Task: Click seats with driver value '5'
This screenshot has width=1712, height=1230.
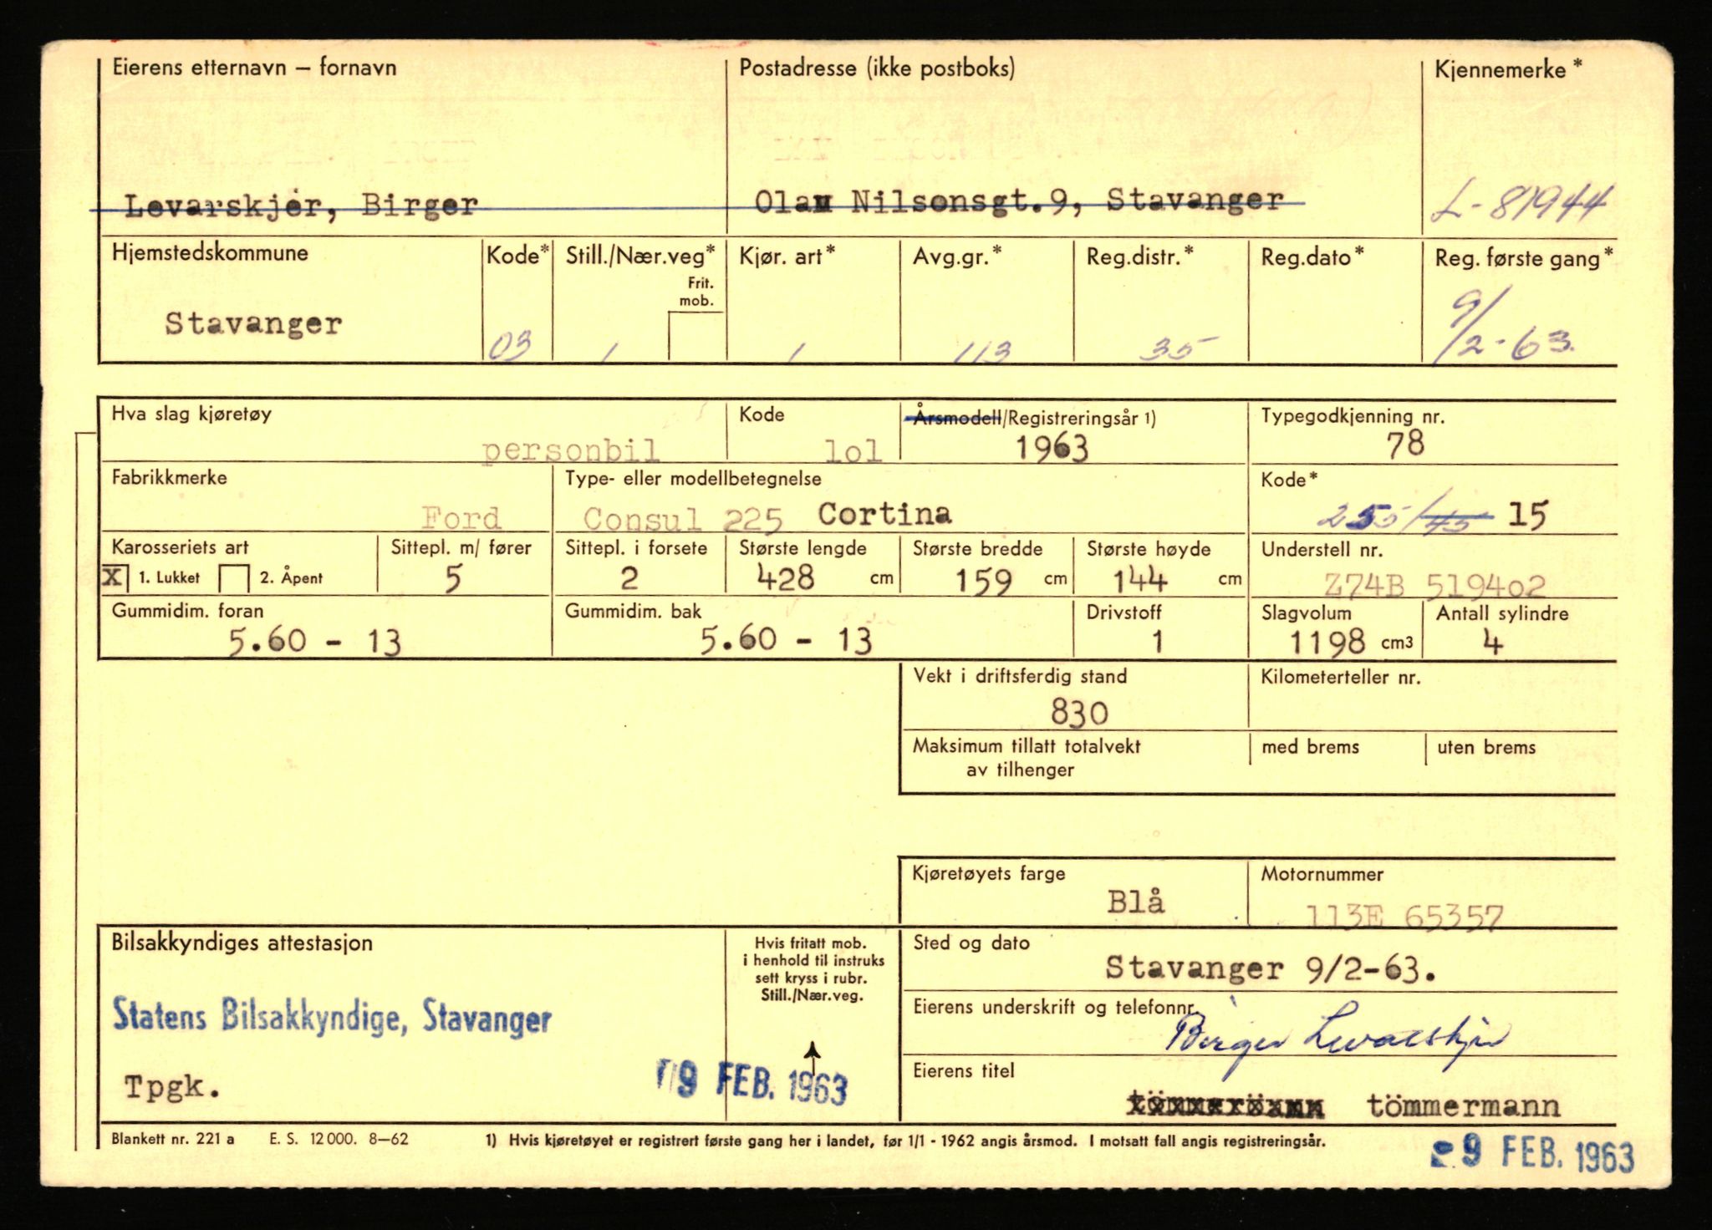Action: [452, 578]
